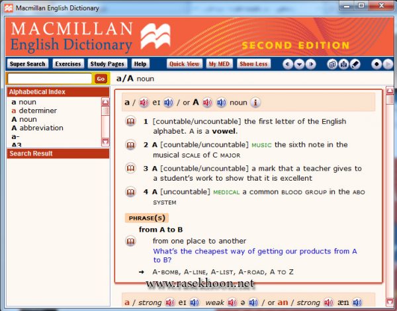Select 'a-' prefix entry in Alphabetical Index

[15, 137]
